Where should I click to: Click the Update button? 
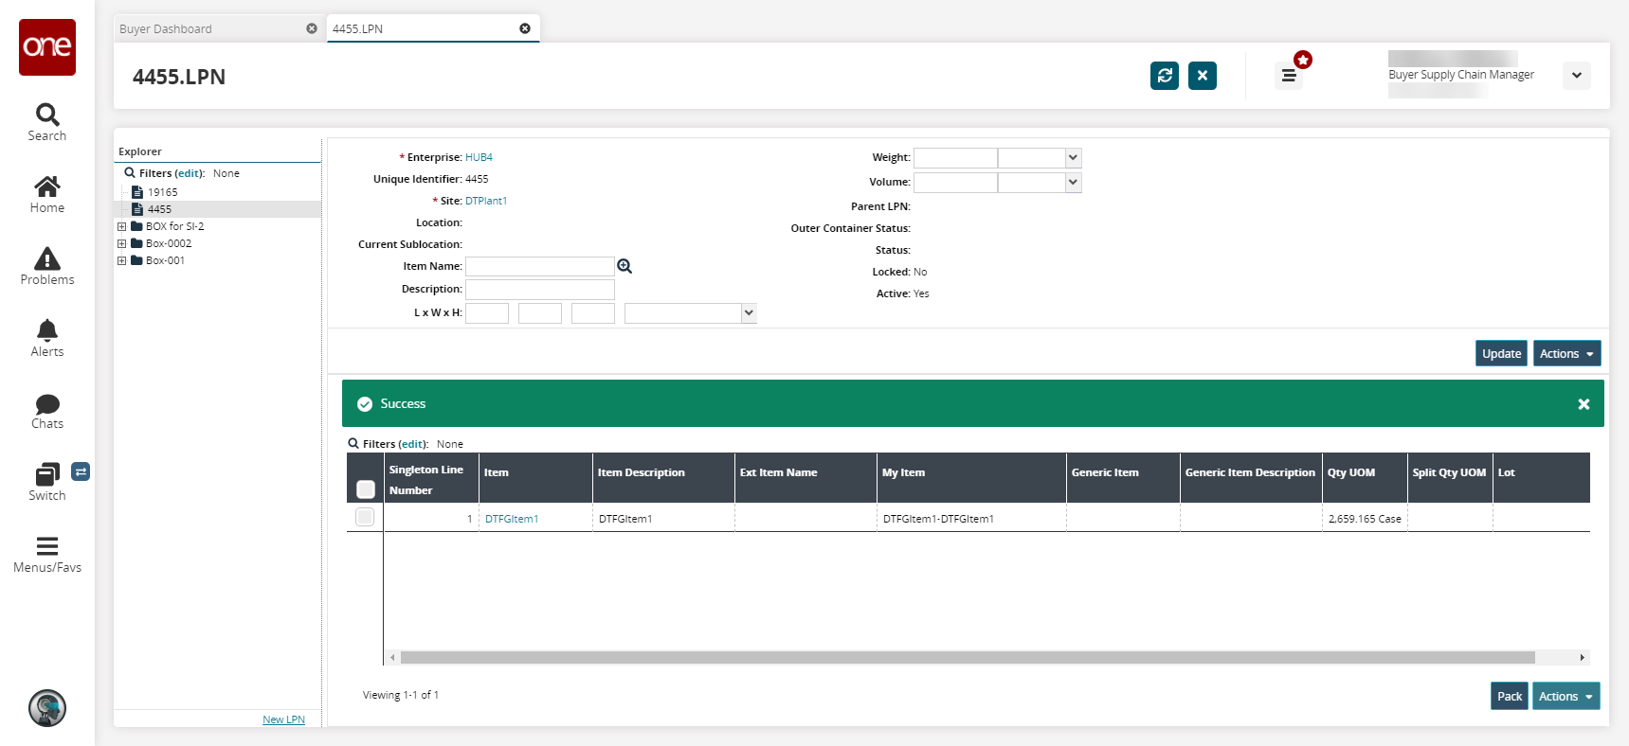(x=1501, y=353)
